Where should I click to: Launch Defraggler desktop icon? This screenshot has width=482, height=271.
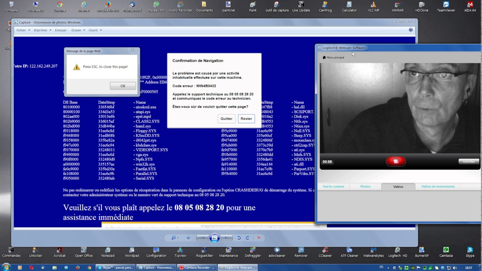[x=253, y=252]
